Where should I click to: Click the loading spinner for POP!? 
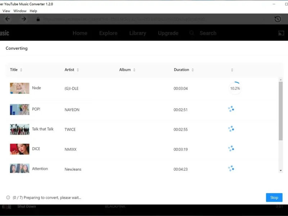[x=231, y=109]
